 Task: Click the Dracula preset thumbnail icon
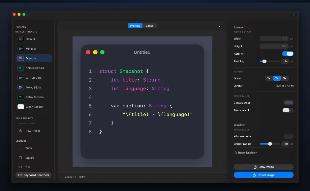point(20,58)
